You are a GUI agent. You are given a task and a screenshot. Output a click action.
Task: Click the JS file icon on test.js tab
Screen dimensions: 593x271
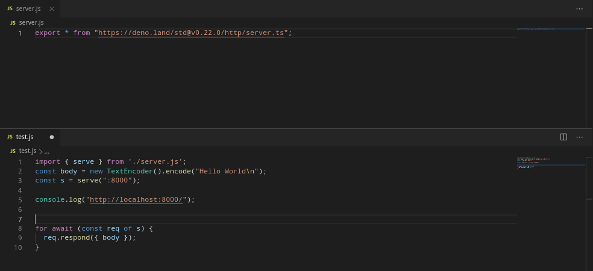10,137
